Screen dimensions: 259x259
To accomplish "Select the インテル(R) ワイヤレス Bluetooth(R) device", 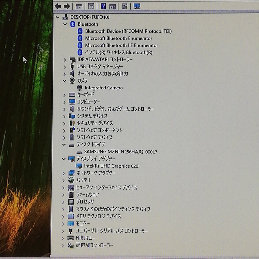I will [119, 52].
